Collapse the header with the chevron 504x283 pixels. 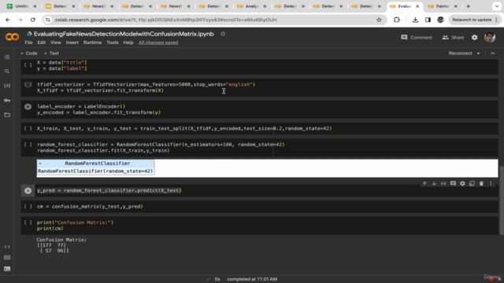tap(493, 53)
